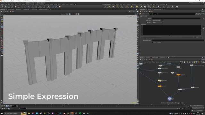Open the Build desktop dropdown
The width and height of the screenshot is (205, 115).
[x=30, y=3]
